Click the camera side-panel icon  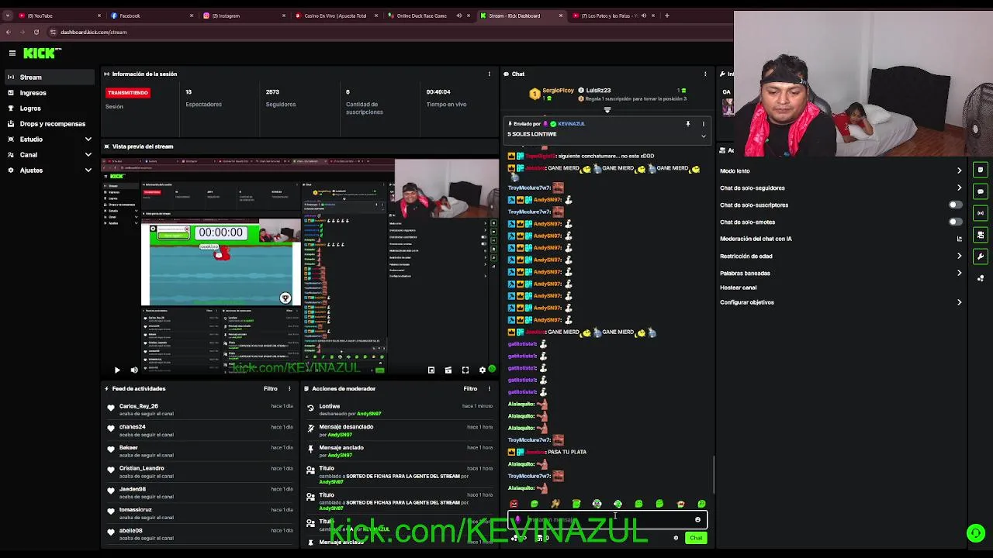981,235
